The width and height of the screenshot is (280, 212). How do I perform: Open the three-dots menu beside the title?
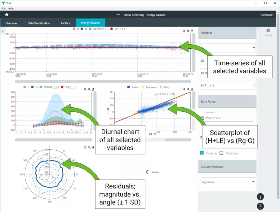118,15
